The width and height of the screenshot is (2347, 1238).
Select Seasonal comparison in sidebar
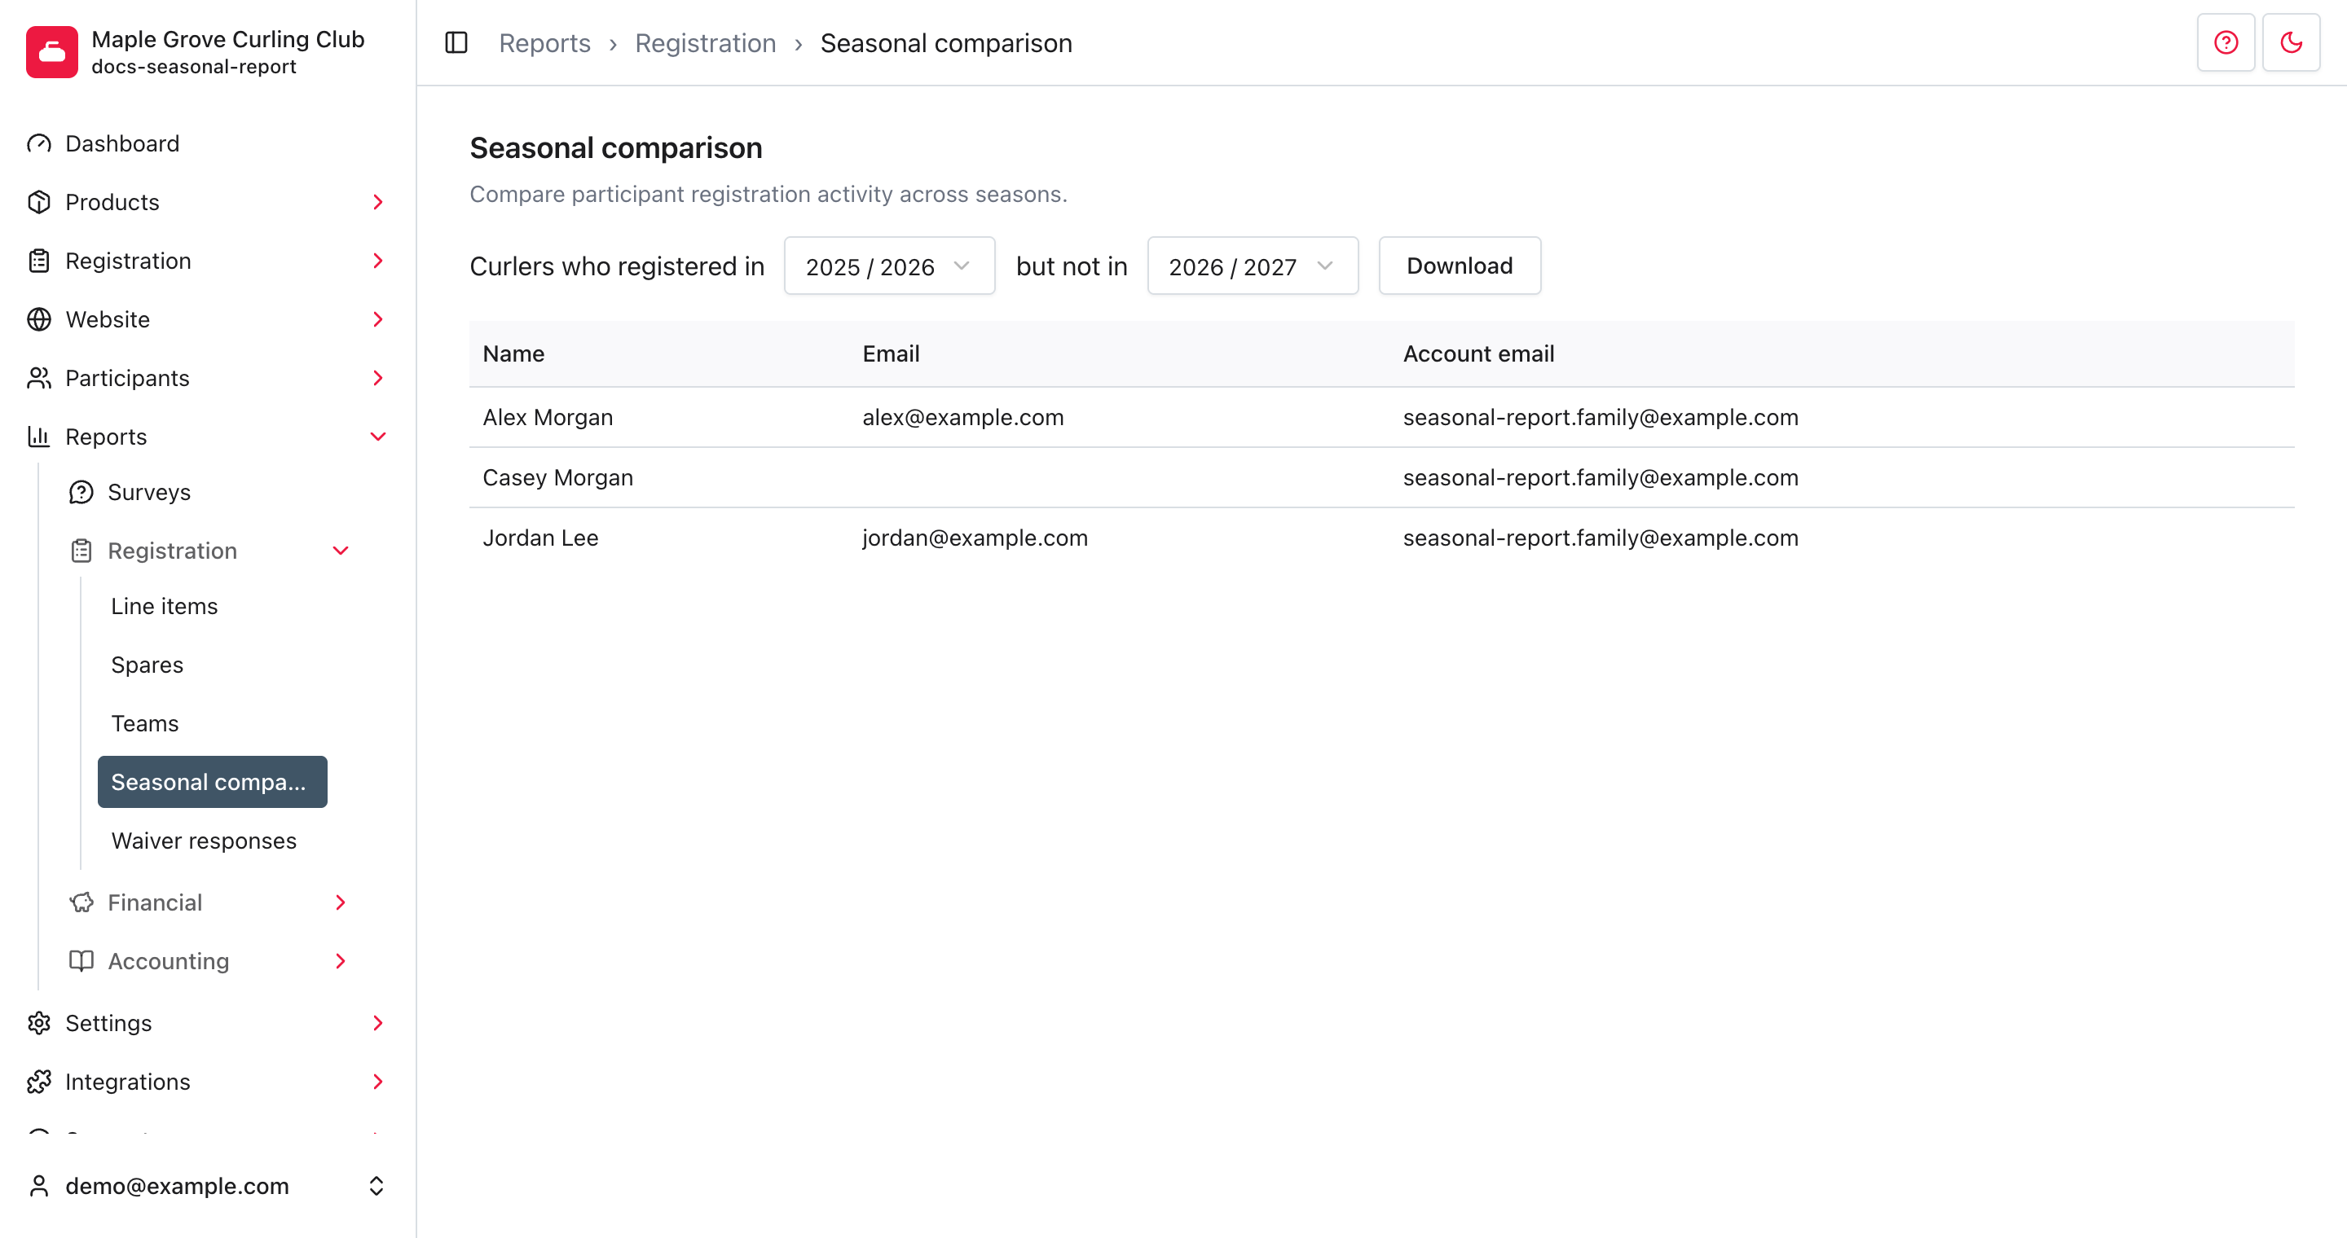point(212,782)
